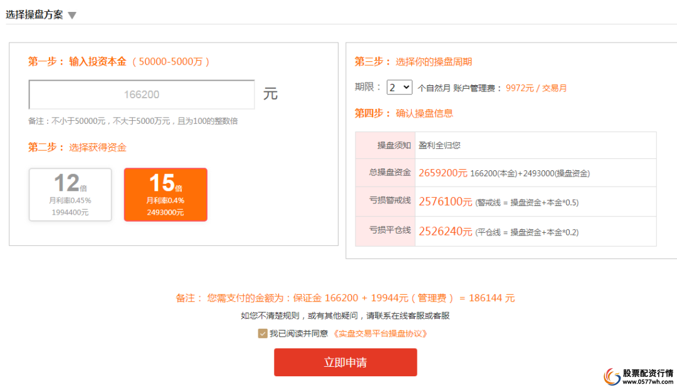The height and width of the screenshot is (390, 677).
Task: Click the 立即申请 apply button
Action: tap(345, 362)
